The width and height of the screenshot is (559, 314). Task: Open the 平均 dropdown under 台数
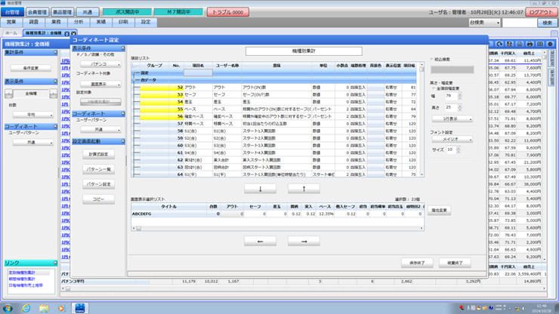tap(33, 115)
